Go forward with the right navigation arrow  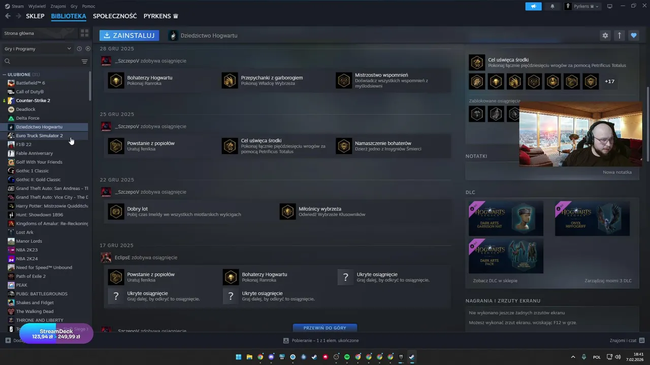pos(18,16)
